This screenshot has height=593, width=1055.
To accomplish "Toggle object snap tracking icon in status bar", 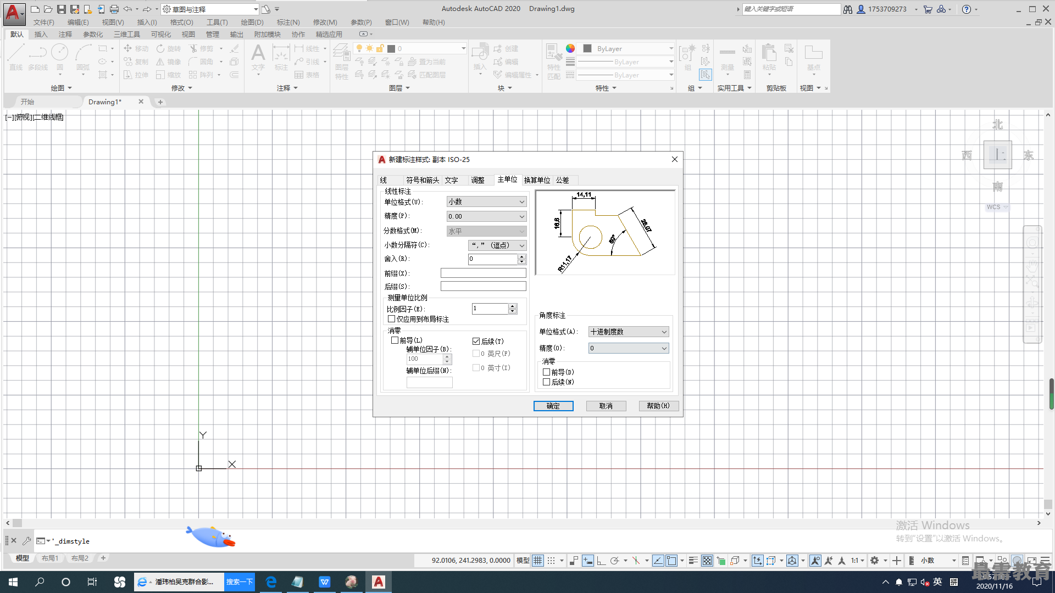I will [658, 561].
